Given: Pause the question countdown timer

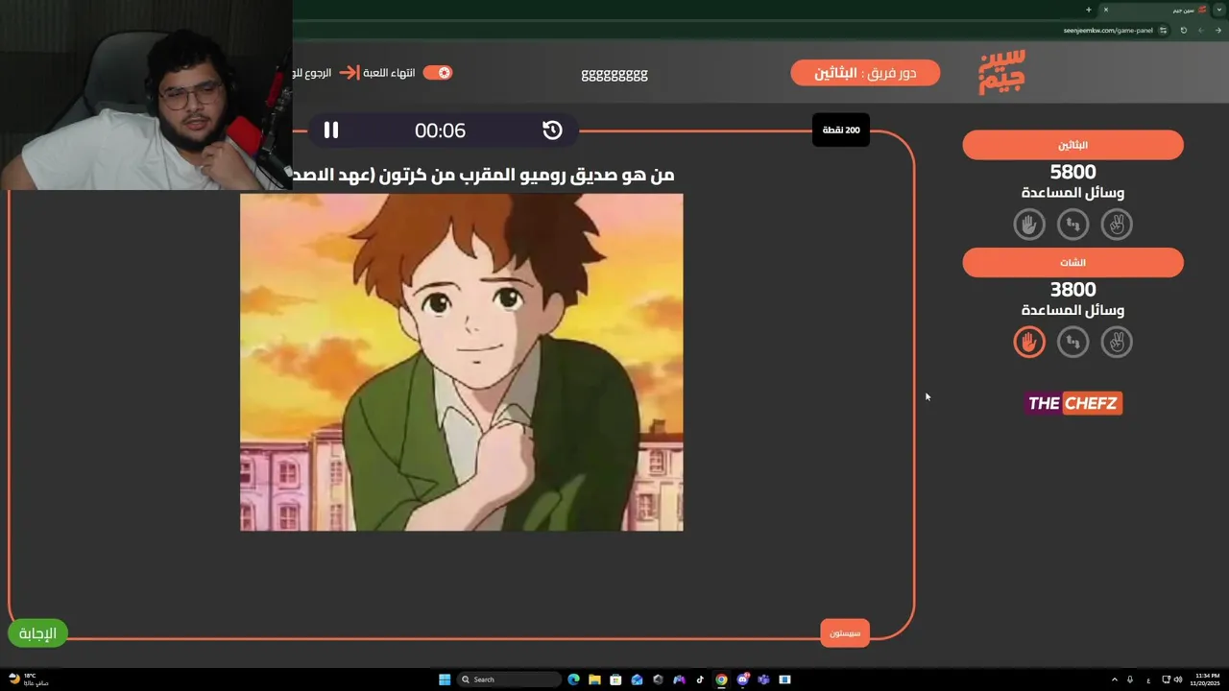Looking at the screenshot, I should coord(331,131).
